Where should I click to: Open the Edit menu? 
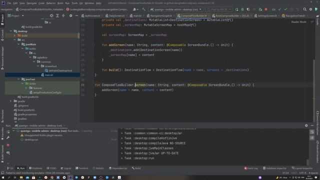(15, 3)
